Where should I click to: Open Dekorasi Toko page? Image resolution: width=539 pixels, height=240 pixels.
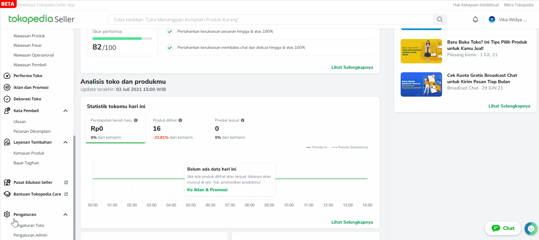click(27, 99)
